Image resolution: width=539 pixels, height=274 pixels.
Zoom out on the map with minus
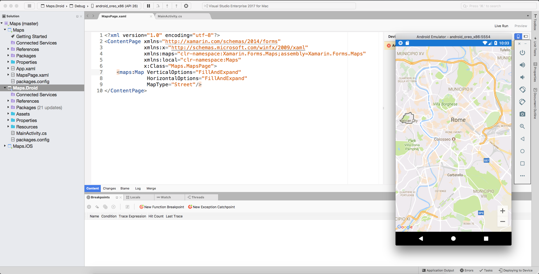503,221
